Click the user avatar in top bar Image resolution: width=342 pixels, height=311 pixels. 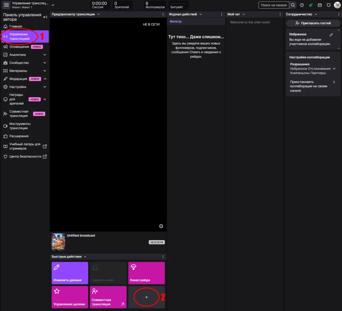point(337,5)
